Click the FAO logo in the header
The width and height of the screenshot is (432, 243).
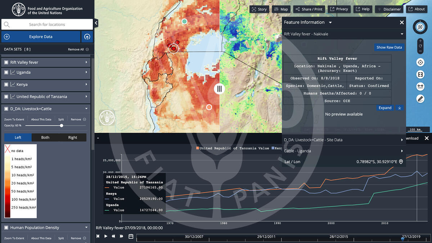click(19, 9)
